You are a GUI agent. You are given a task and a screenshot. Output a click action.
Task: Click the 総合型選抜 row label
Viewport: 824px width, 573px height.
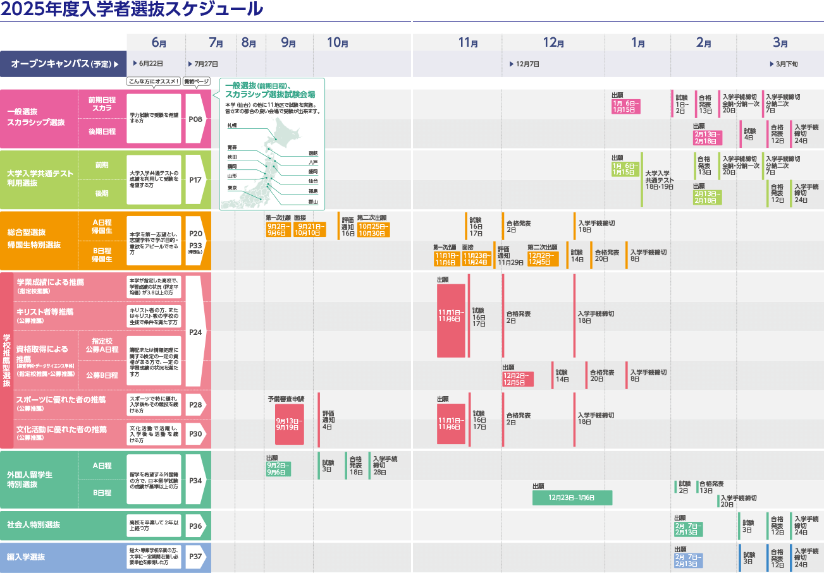(26, 232)
